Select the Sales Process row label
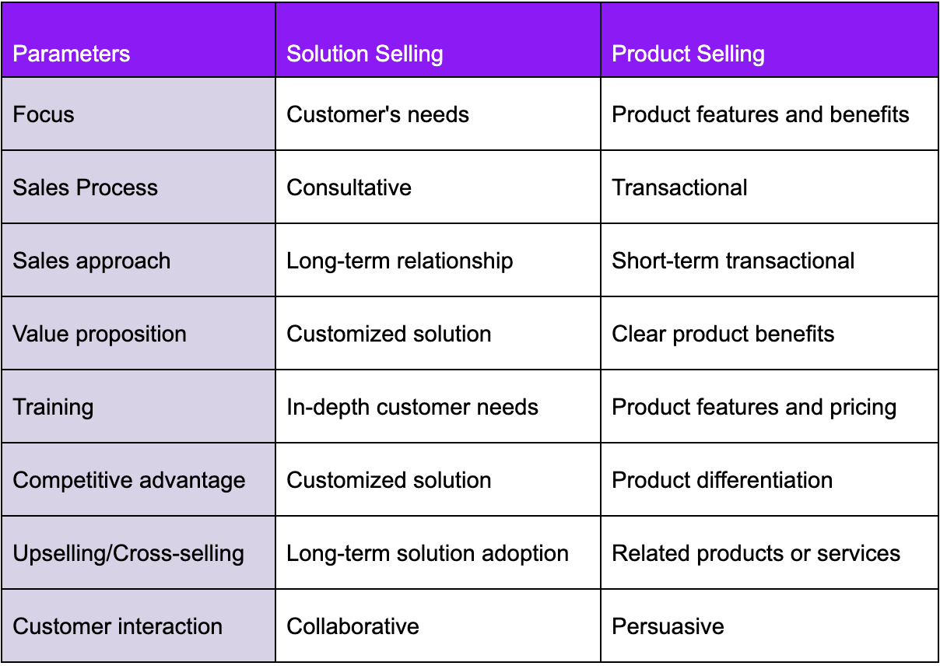 tap(139, 187)
